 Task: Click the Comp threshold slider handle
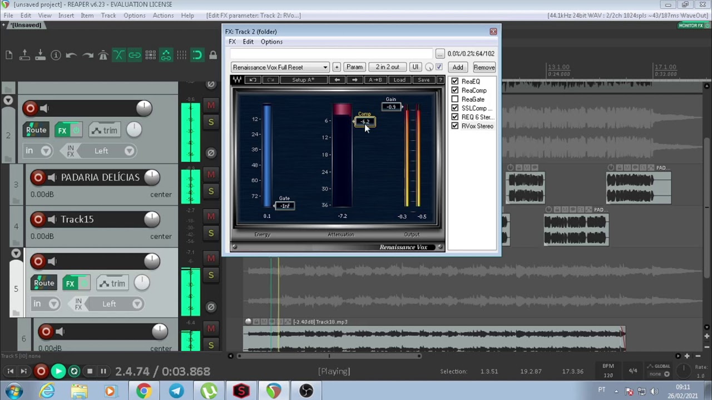(x=365, y=122)
